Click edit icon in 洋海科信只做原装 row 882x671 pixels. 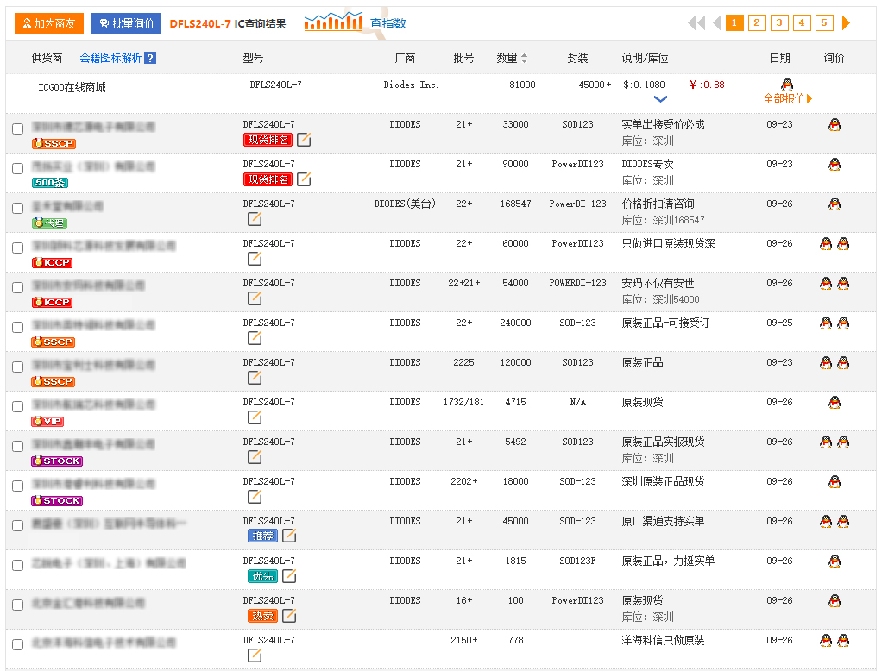[255, 655]
